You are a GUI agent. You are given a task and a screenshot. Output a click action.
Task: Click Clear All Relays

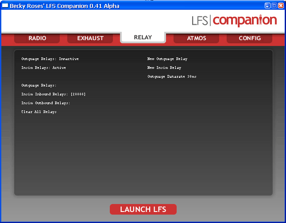[x=39, y=112]
